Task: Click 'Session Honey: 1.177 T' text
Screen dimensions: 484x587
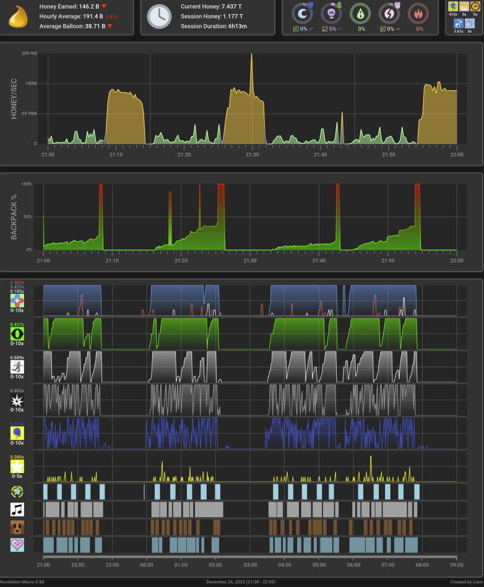Action: click(x=212, y=17)
